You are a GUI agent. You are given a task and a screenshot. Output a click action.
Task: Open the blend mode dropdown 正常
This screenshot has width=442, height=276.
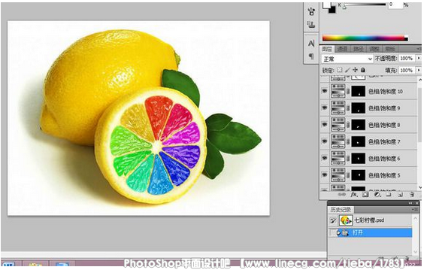[347, 59]
